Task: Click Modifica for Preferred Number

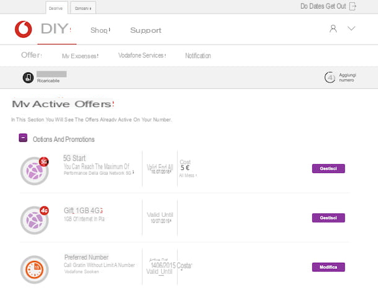Action: pos(328,267)
